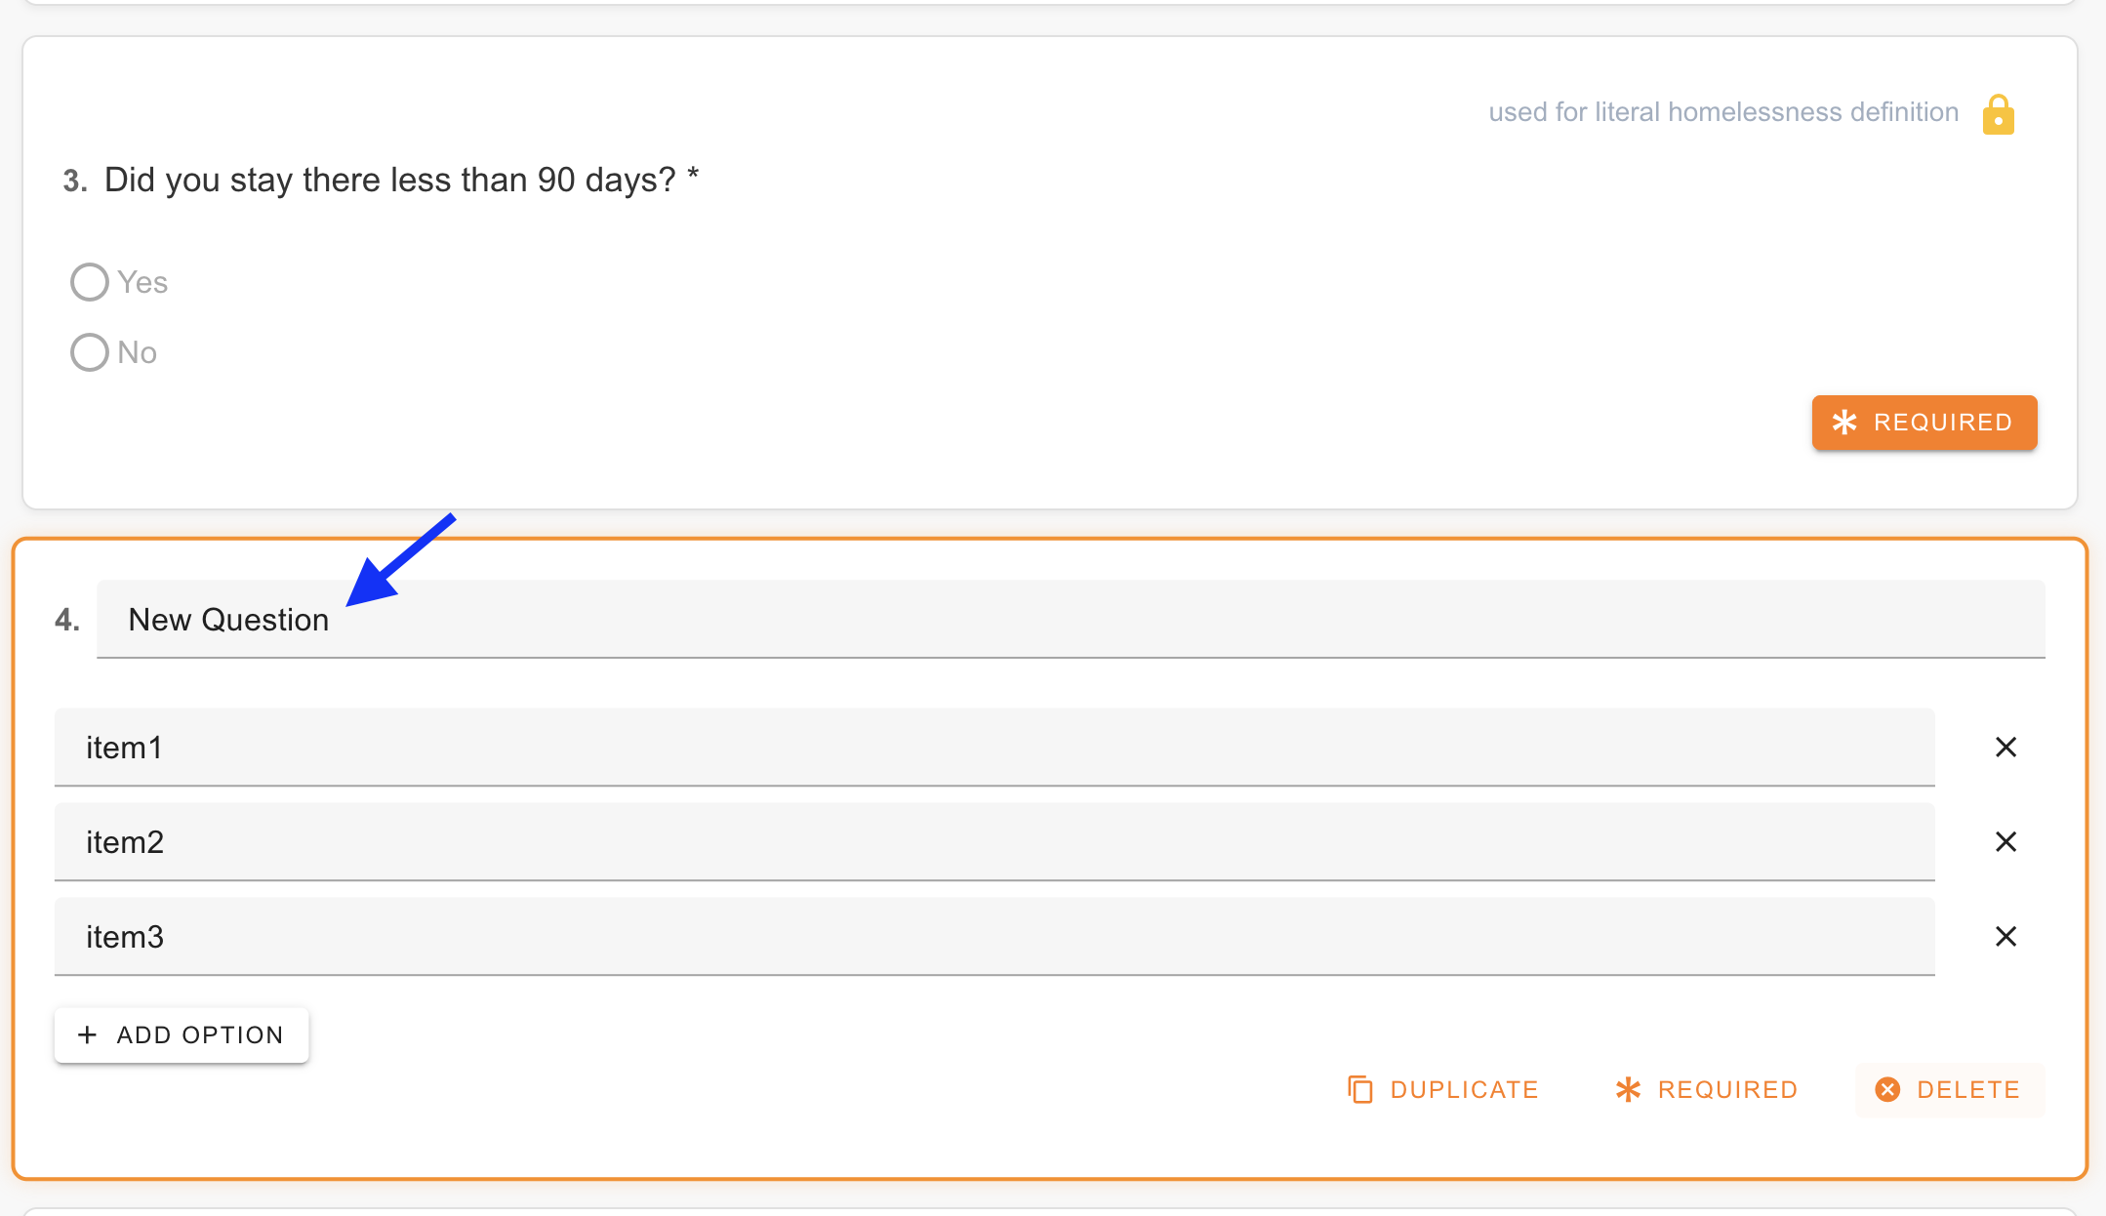2106x1216 pixels.
Task: Click the copy icon beside DUPLICATE
Action: [1360, 1089]
